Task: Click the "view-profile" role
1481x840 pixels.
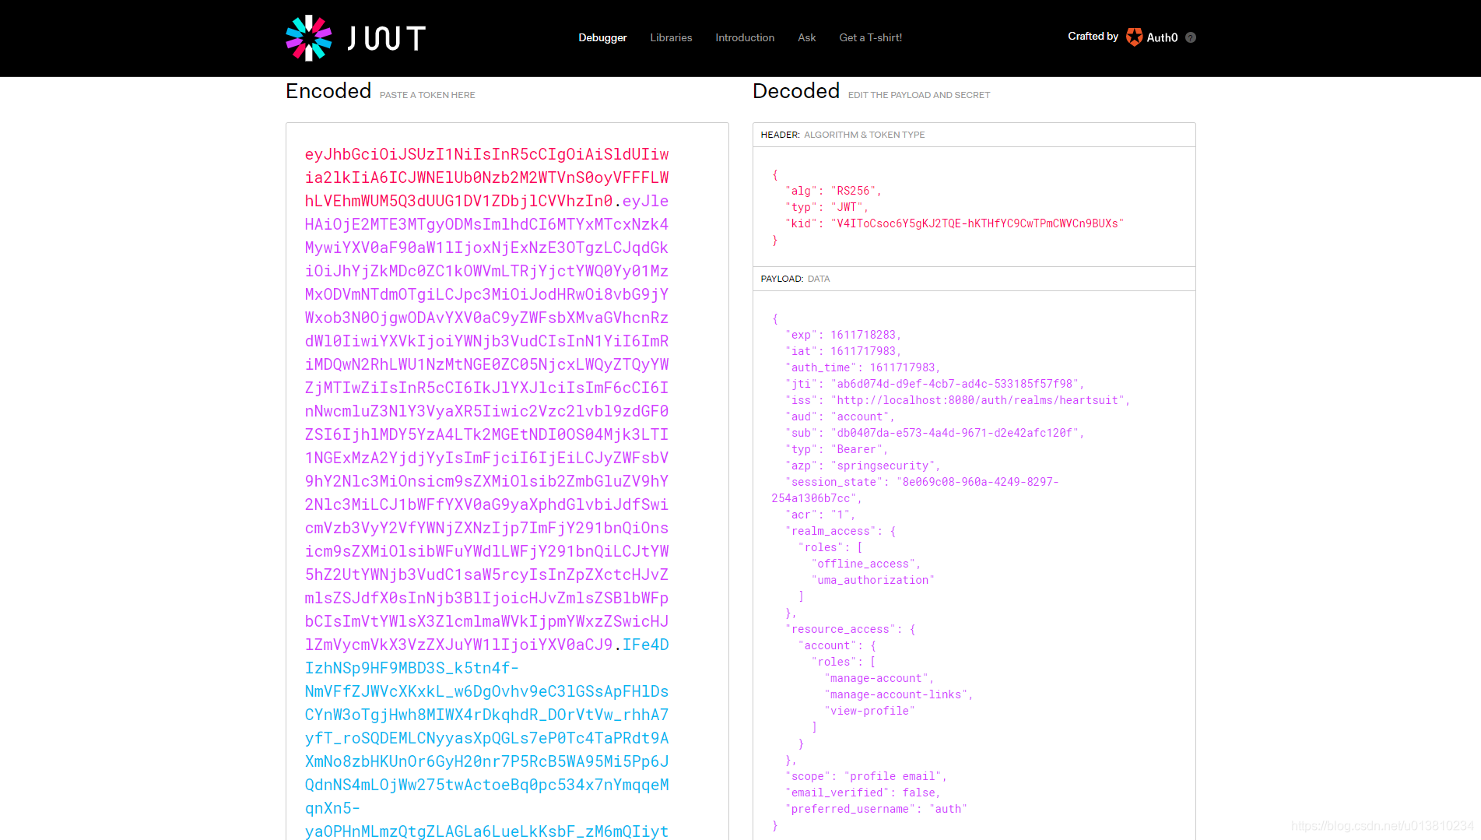Action: 869,711
